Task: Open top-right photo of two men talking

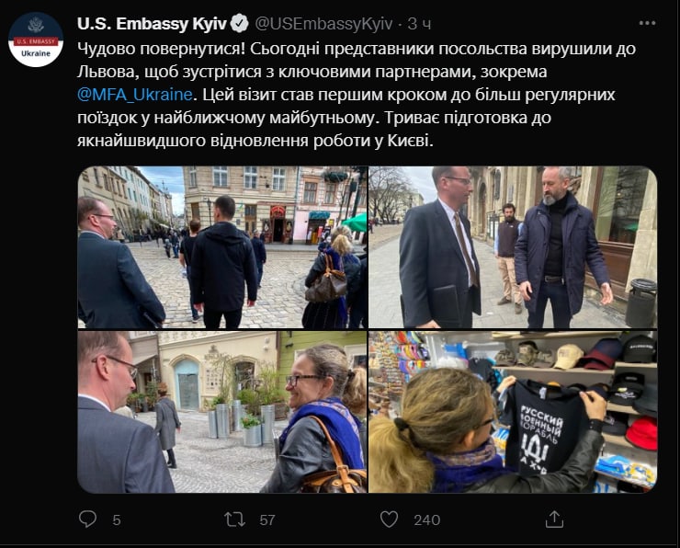Action: [513, 247]
